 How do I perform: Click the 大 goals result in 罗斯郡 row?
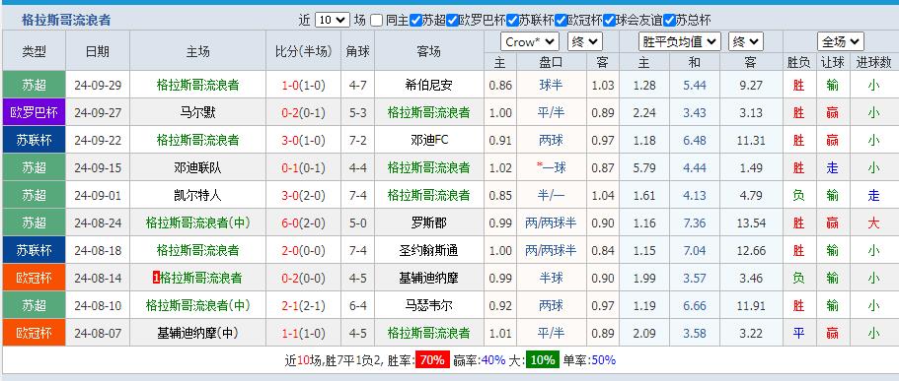873,222
